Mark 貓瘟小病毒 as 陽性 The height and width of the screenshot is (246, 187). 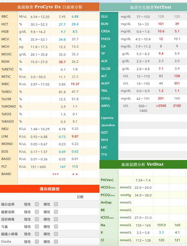pos(56,234)
